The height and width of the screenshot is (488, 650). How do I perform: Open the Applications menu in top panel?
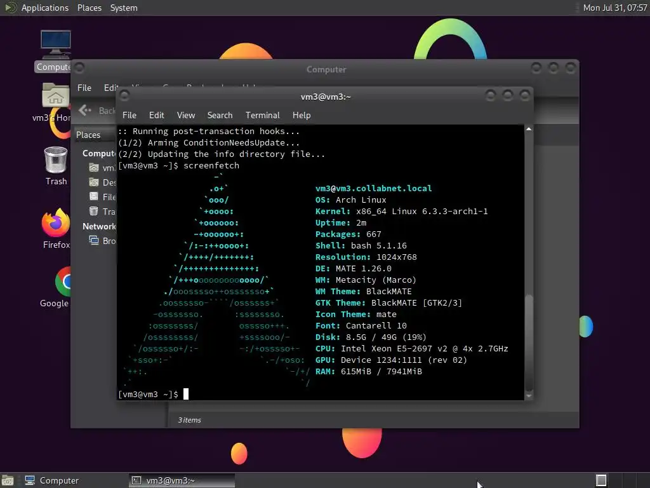[x=45, y=8]
